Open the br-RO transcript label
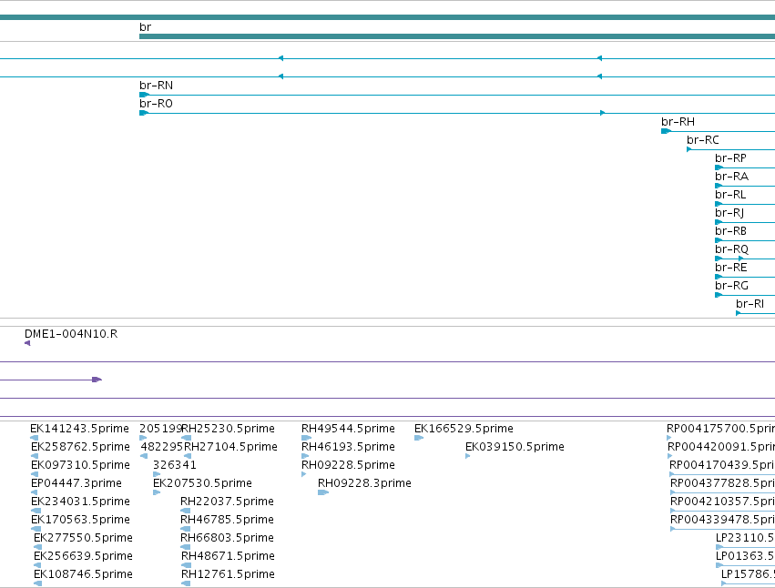 click(x=157, y=104)
